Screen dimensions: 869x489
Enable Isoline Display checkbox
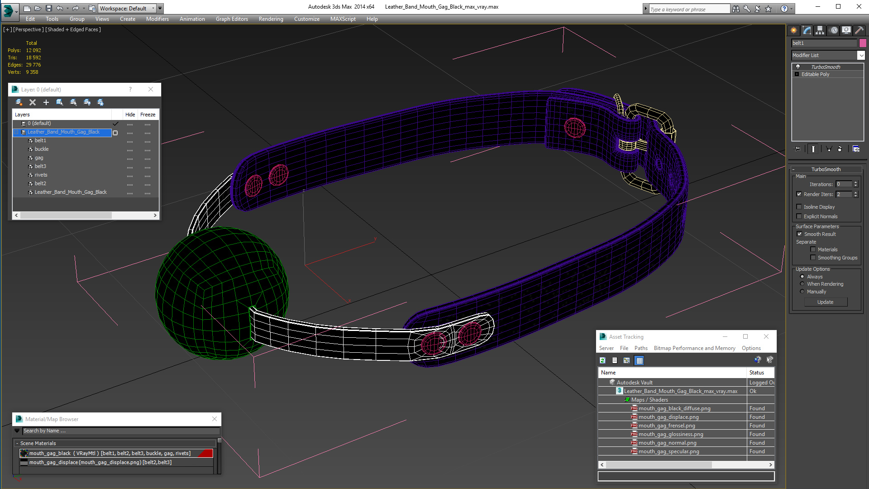coord(799,207)
